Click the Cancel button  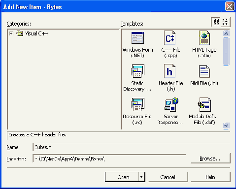168,177
